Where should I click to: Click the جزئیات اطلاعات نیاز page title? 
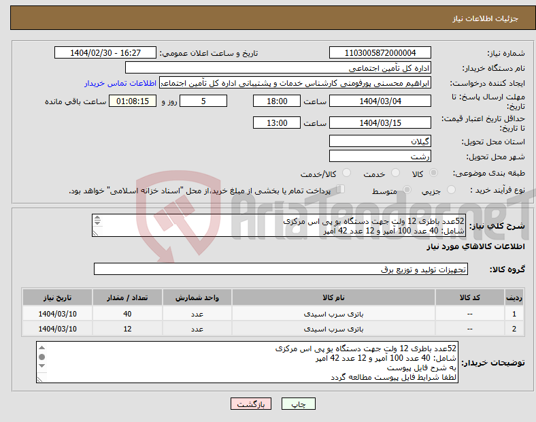[486, 18]
